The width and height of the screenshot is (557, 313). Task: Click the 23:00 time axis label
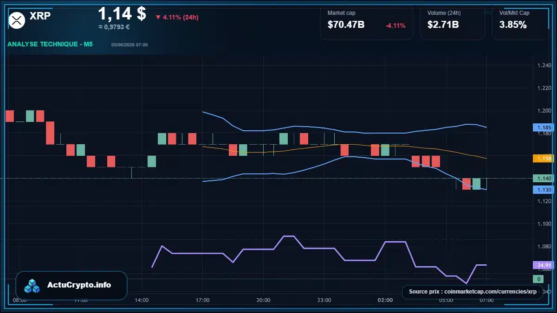click(x=324, y=300)
